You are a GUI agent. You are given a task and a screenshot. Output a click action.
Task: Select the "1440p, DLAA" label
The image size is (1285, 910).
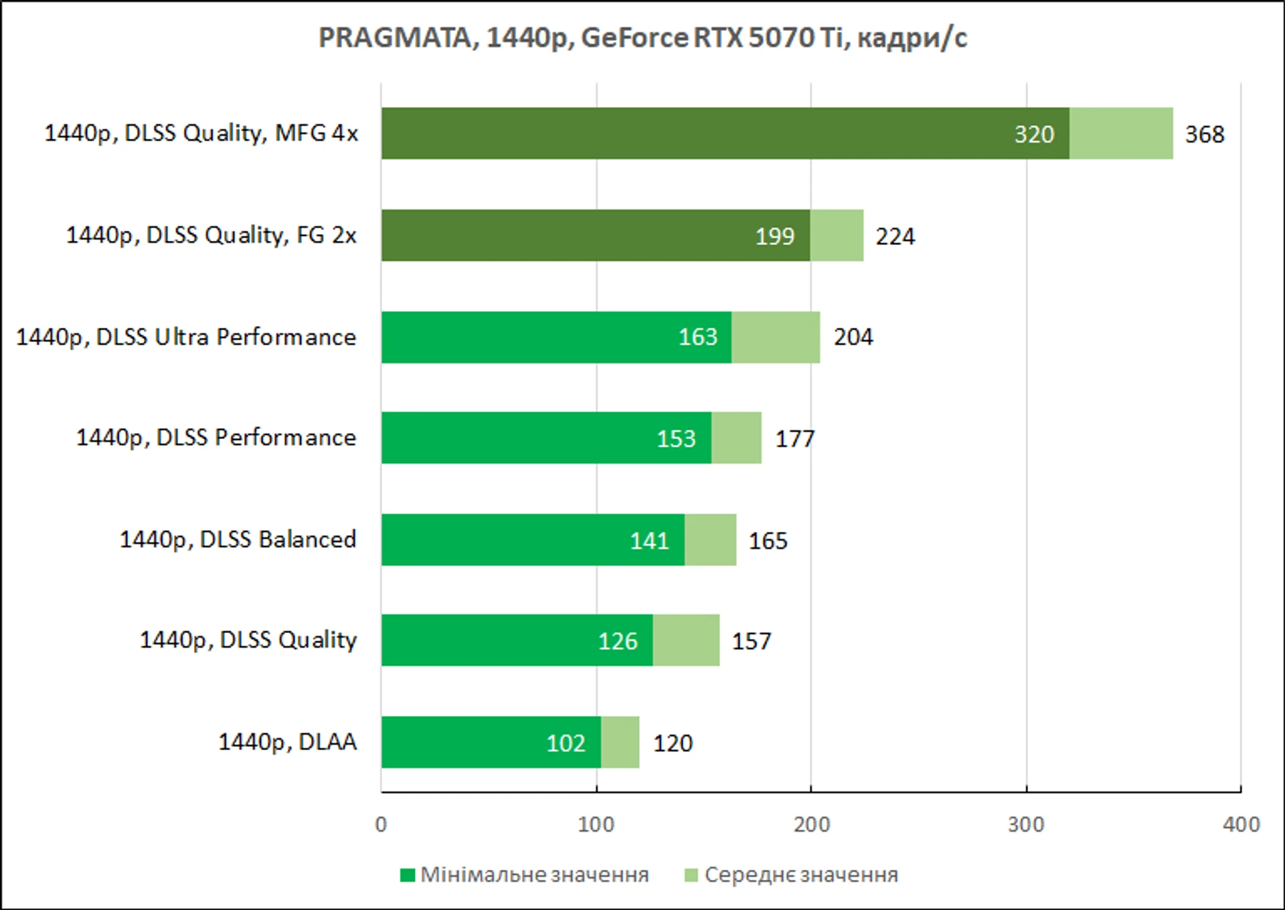coord(288,742)
